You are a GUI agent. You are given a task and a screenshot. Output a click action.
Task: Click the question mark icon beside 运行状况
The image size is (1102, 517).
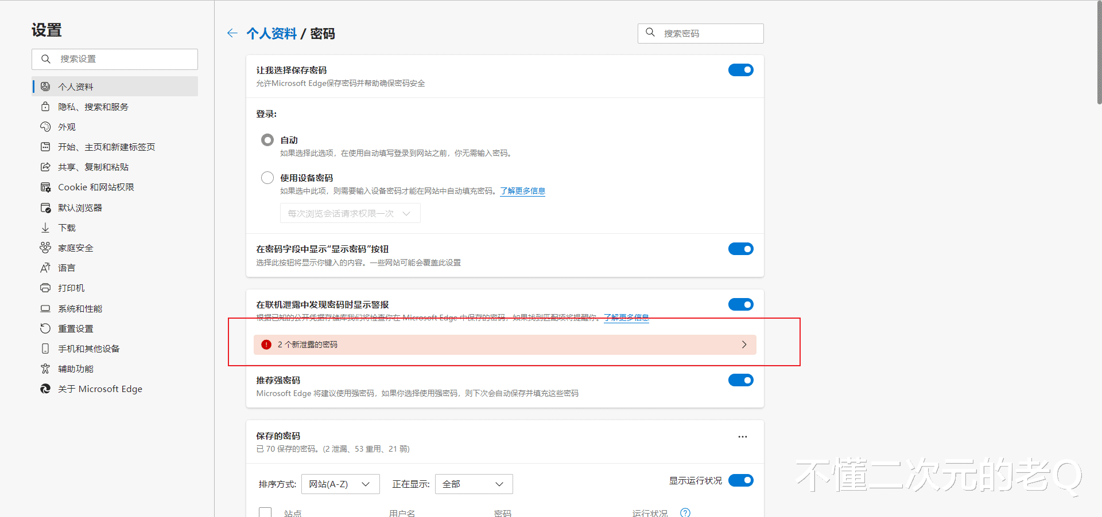pos(685,513)
